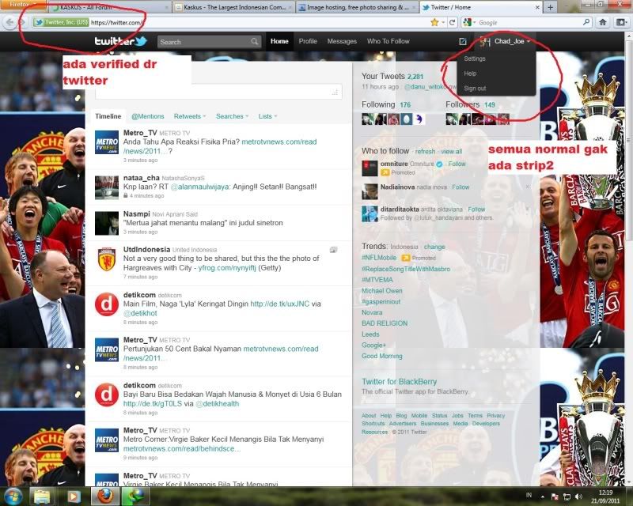The image size is (633, 506).
Task: Select the Home nav item
Action: [x=279, y=41]
